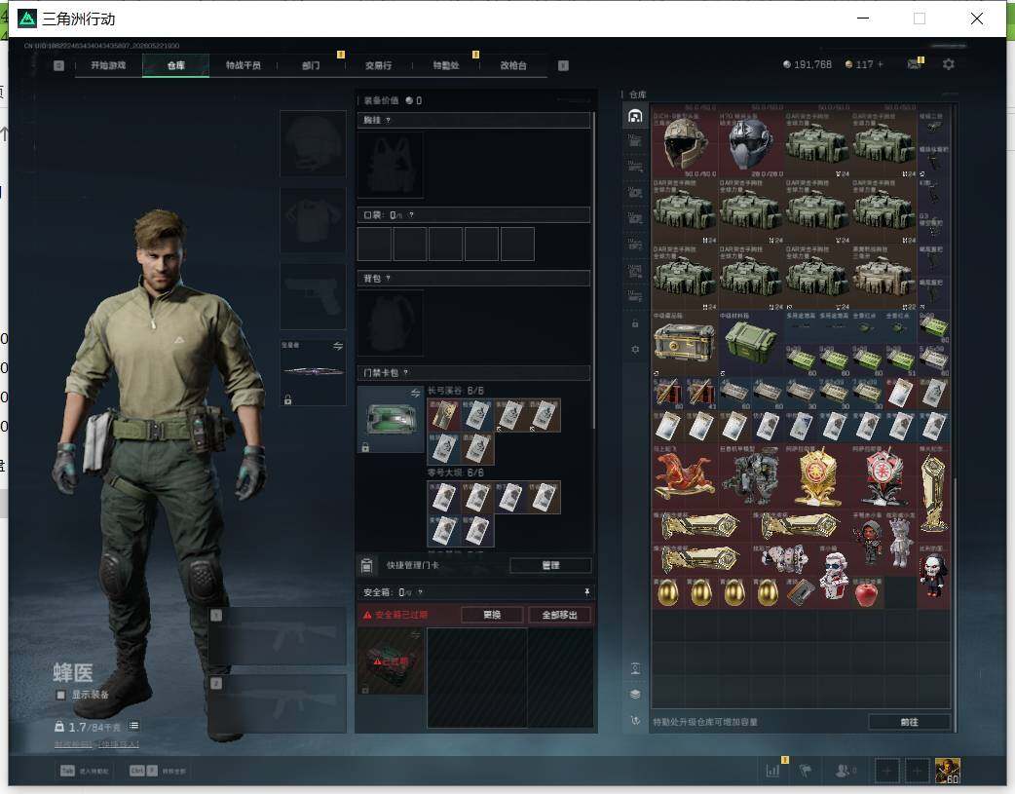
Task: Select the main warehouse storage icon
Action: pyautogui.click(x=635, y=116)
